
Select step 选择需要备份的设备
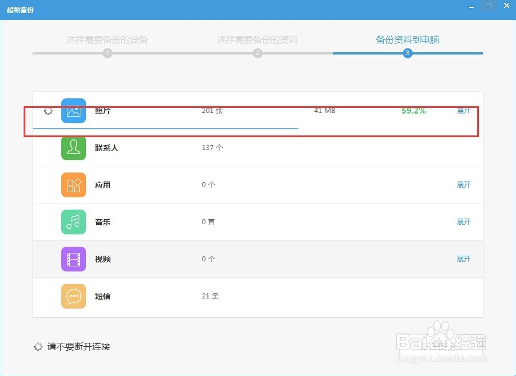tap(107, 40)
